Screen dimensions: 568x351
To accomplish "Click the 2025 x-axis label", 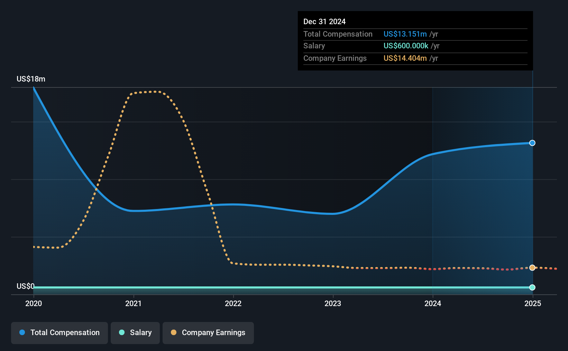I will coord(533,303).
